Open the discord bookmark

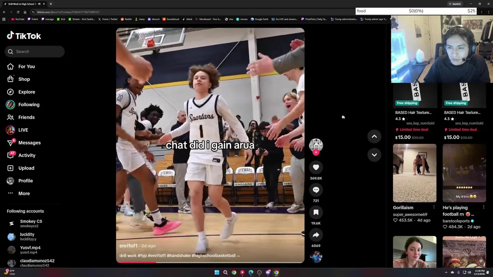pos(154,19)
